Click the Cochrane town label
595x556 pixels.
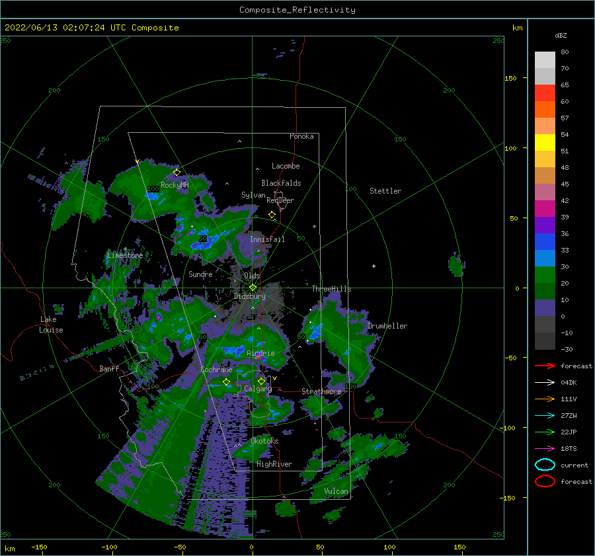[216, 370]
